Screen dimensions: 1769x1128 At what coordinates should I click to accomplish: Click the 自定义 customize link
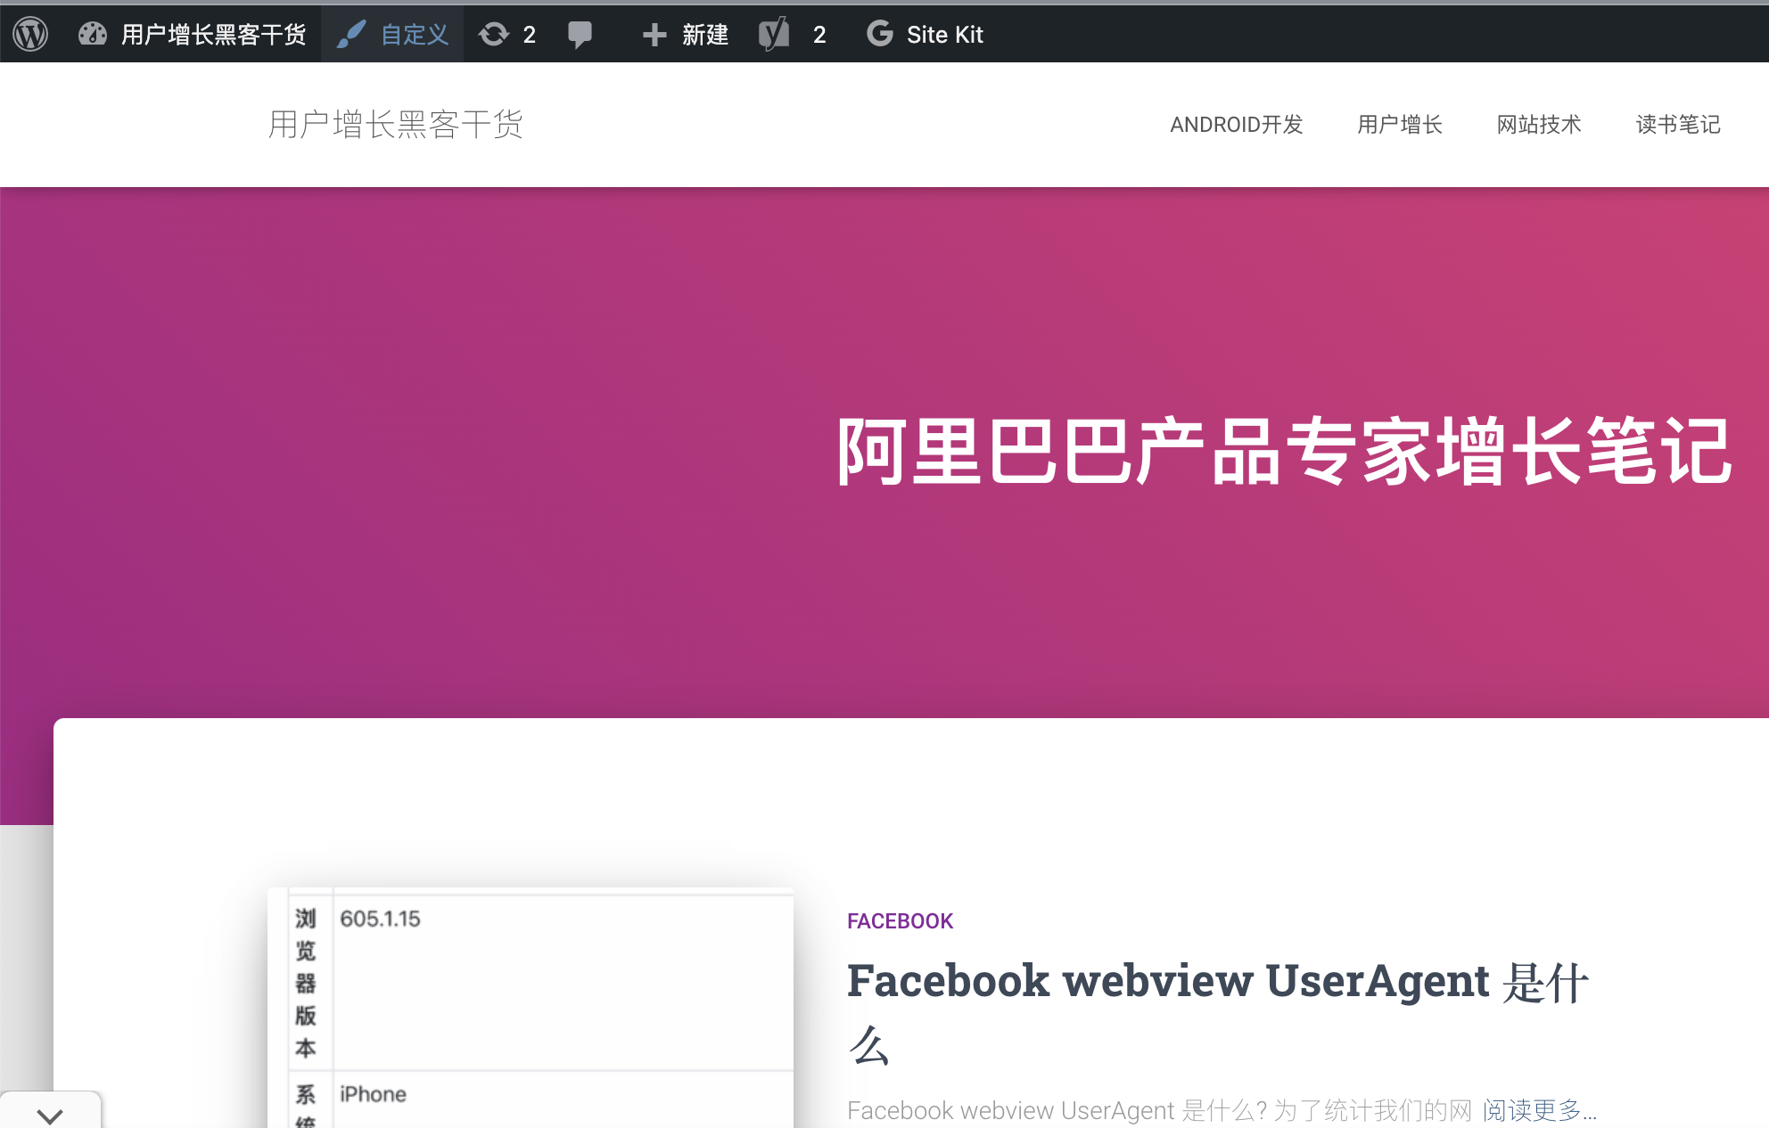[392, 34]
